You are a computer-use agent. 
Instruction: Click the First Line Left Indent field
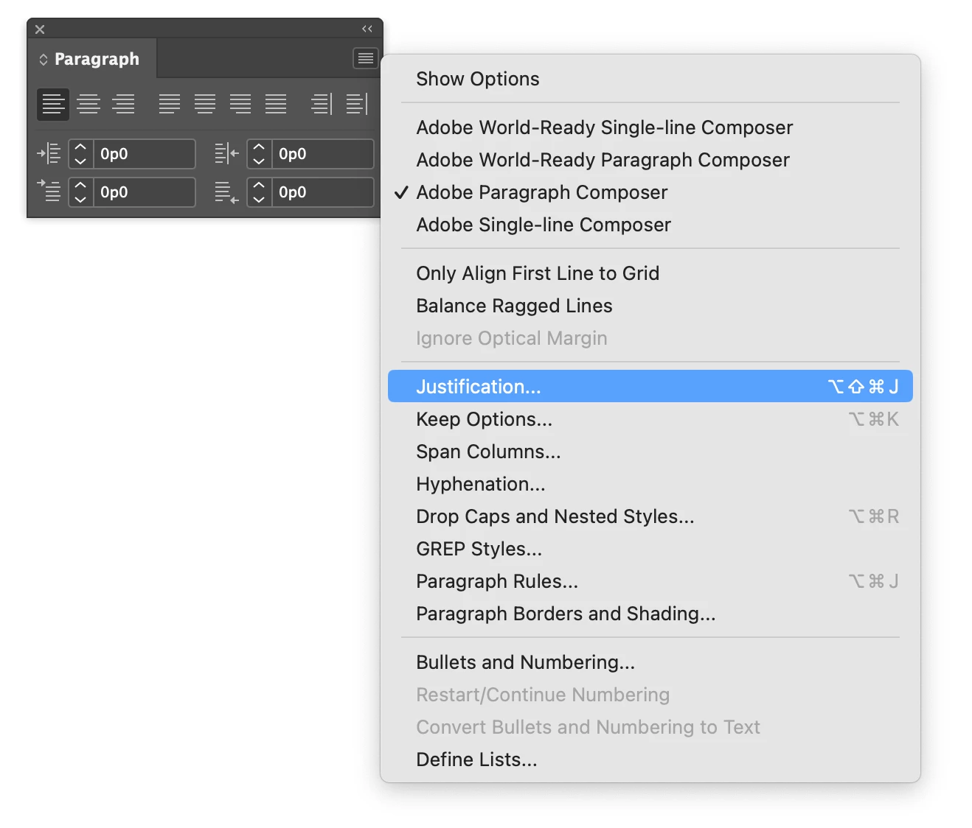click(145, 192)
